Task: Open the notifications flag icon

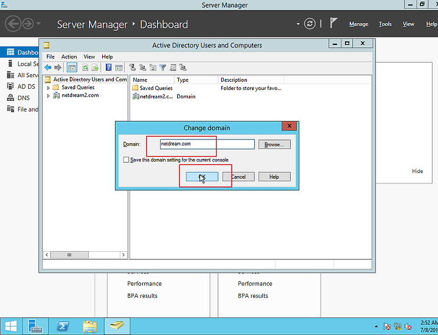Action: (333, 23)
